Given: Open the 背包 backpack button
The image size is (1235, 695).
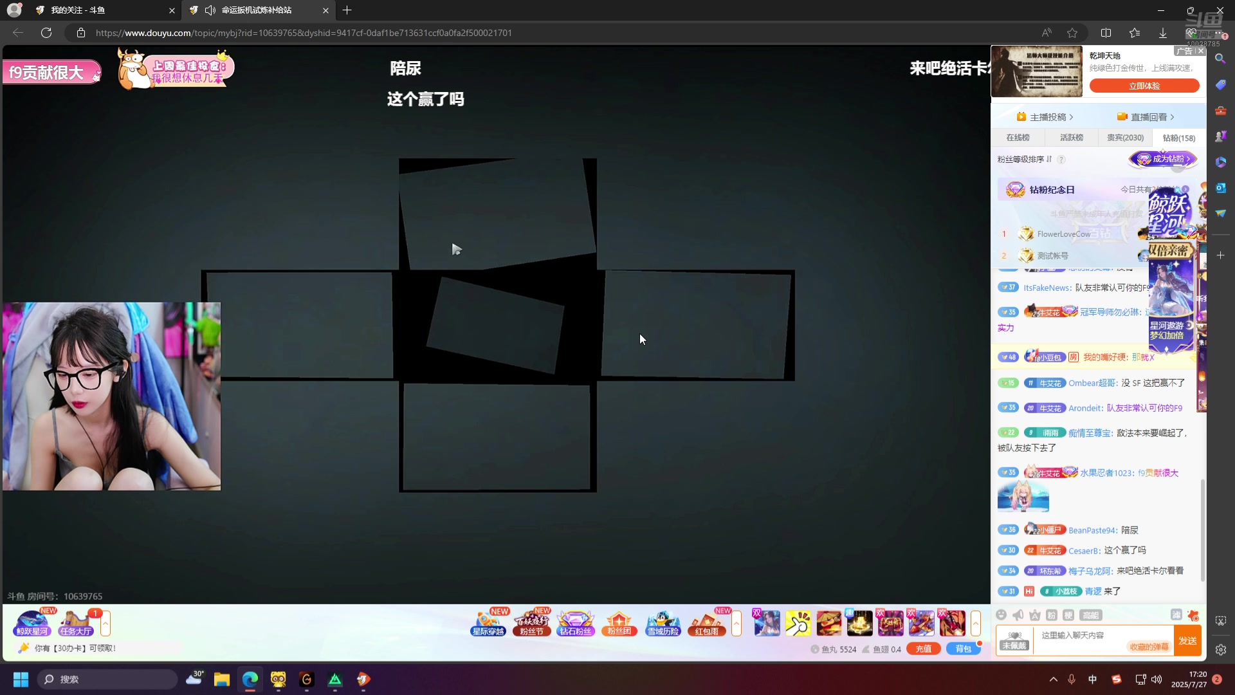Looking at the screenshot, I should (963, 649).
